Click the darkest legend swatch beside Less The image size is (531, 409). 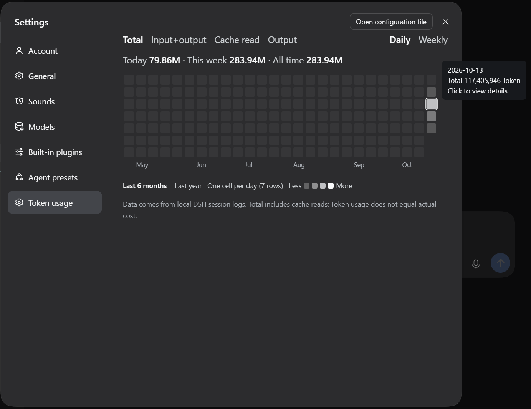[306, 186]
